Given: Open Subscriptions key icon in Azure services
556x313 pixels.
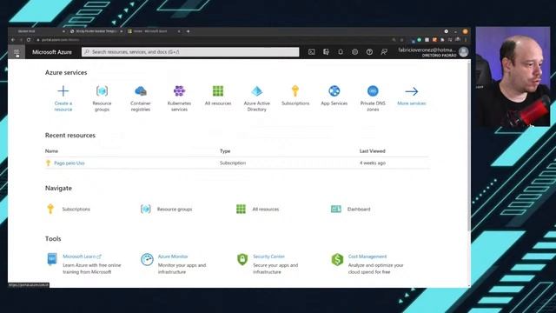Looking at the screenshot, I should (295, 91).
